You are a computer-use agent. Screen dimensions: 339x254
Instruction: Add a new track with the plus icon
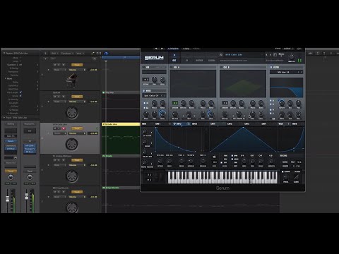point(45,59)
